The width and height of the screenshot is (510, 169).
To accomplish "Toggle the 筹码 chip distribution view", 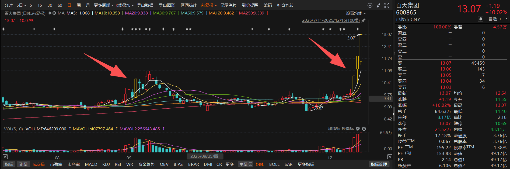I will (268, 5).
